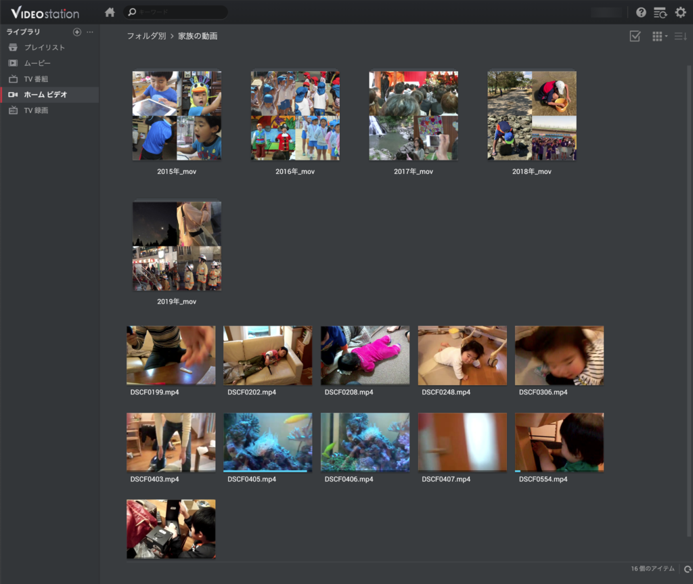Open TV 録画 library in sidebar
Screen dimensions: 693x584
click(36, 110)
